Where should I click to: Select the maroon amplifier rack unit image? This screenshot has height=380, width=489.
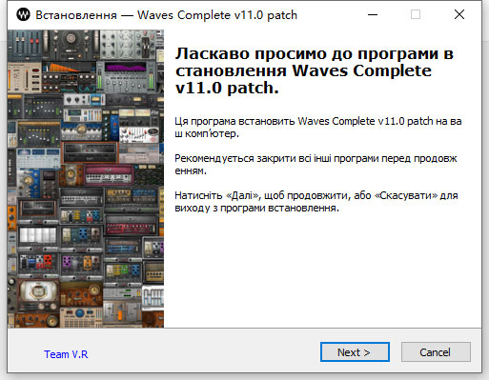[x=109, y=174]
